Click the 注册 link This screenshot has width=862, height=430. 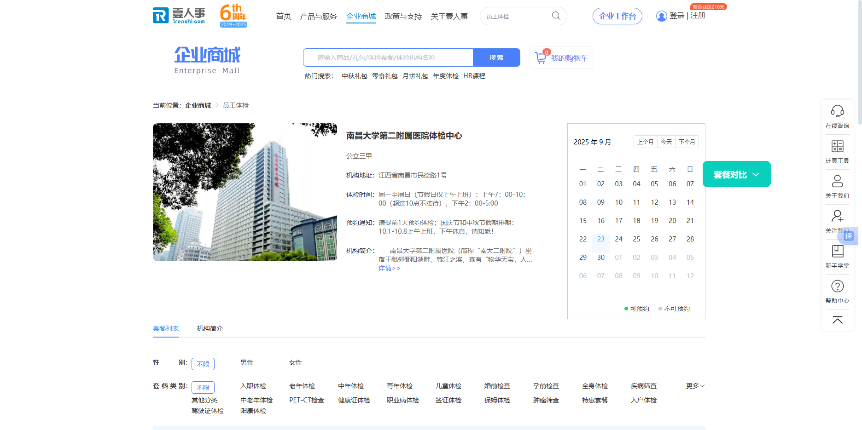(x=698, y=16)
